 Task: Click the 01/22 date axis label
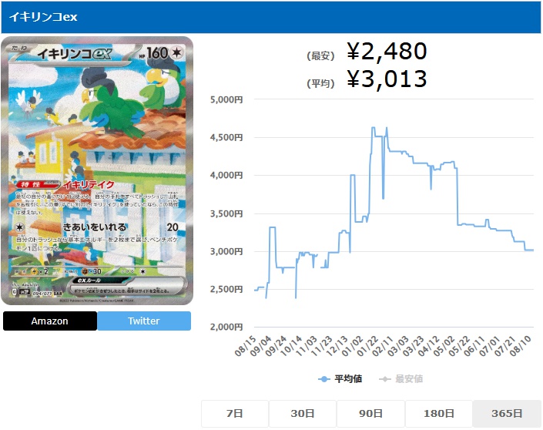pos(367,346)
